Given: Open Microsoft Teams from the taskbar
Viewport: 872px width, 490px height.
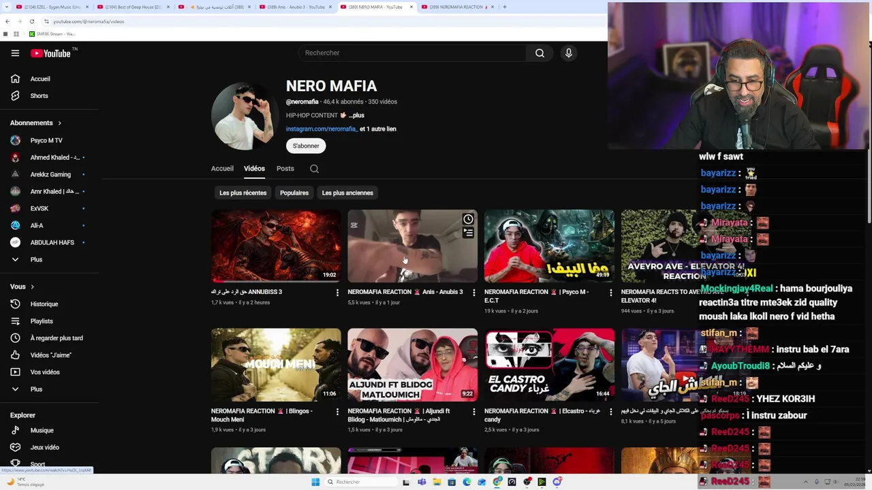Looking at the screenshot, I should click(x=422, y=482).
